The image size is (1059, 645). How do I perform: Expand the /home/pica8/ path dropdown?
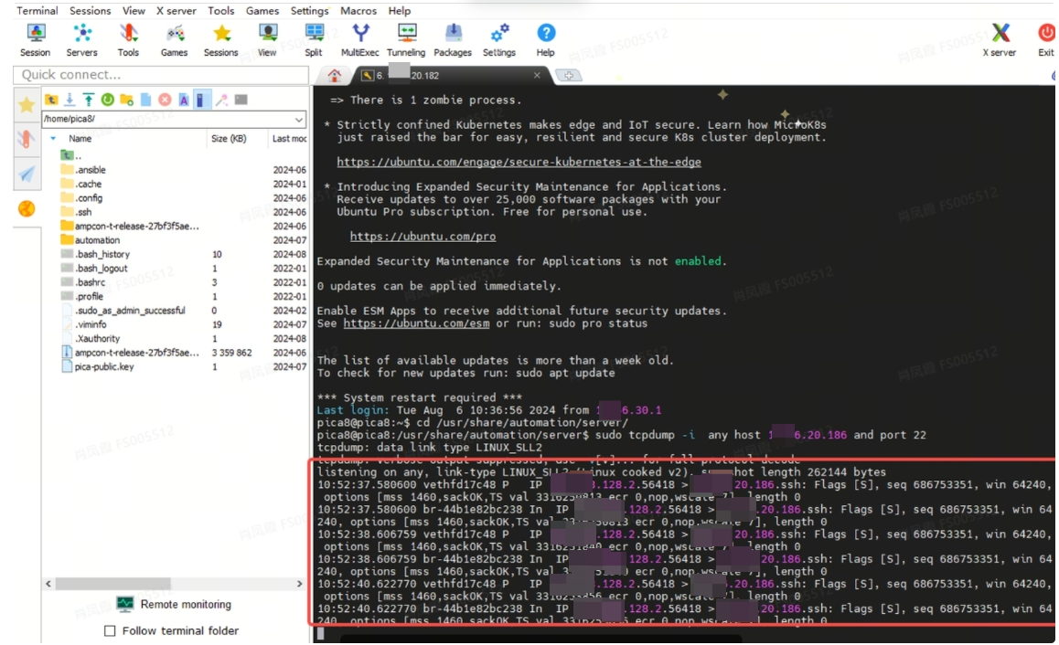[x=299, y=120]
